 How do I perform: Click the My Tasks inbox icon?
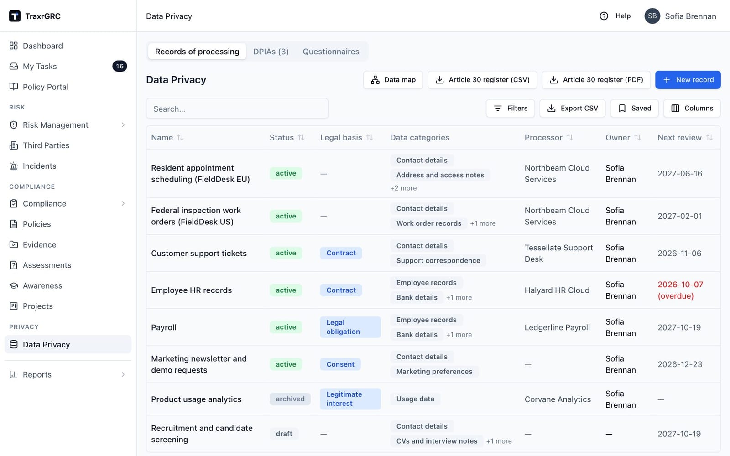click(x=14, y=66)
